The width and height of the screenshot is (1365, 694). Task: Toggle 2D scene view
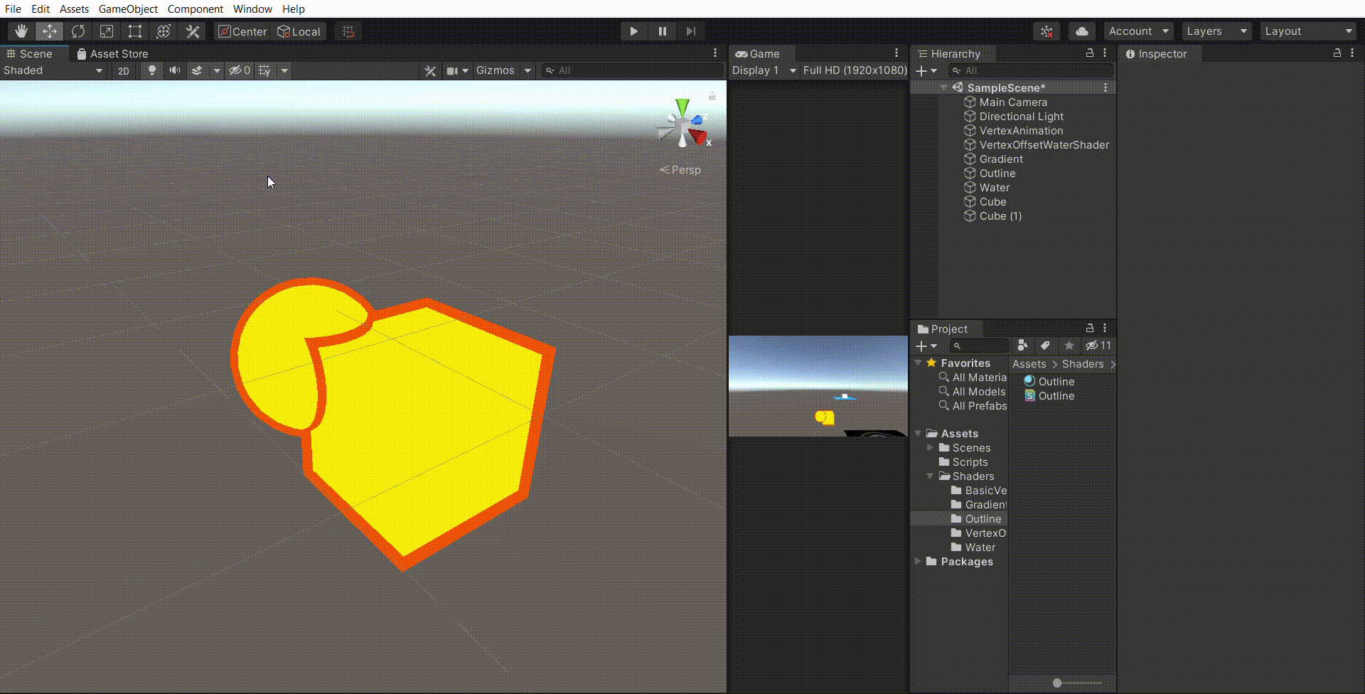pyautogui.click(x=124, y=70)
